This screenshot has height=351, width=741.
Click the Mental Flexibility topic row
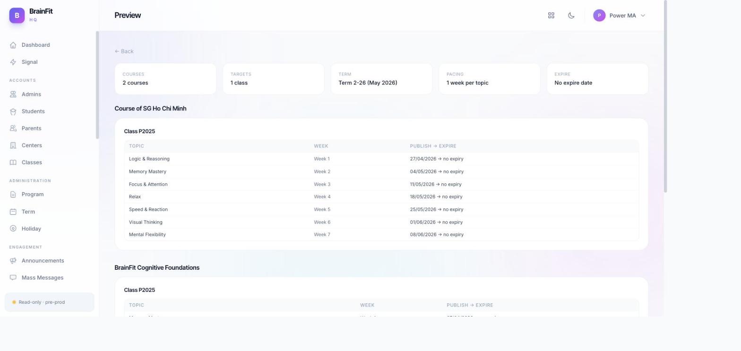[381, 235]
